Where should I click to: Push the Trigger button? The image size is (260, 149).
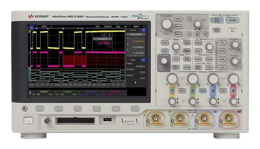tap(165, 43)
